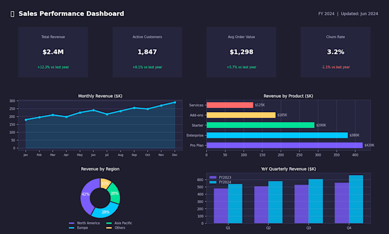The image size is (389, 234).
Task: Select the $1,298 Avg Order Value figure
Action: (x=241, y=52)
